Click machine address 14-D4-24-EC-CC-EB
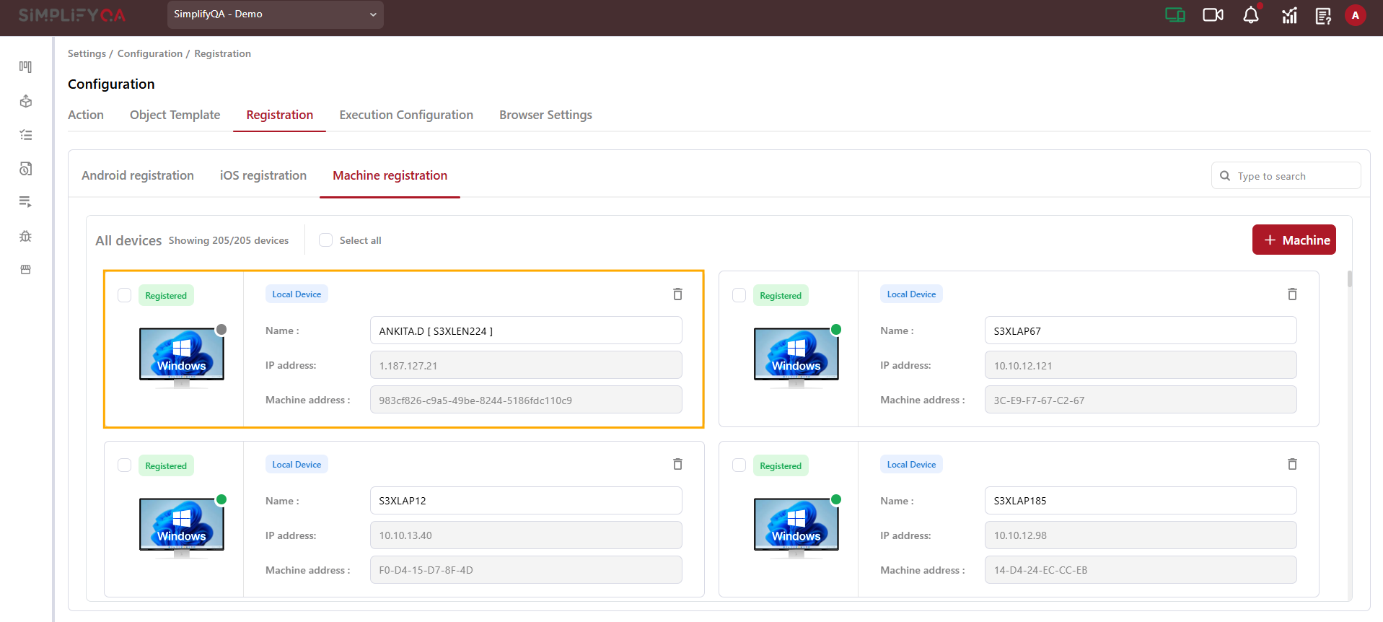 pos(1141,570)
